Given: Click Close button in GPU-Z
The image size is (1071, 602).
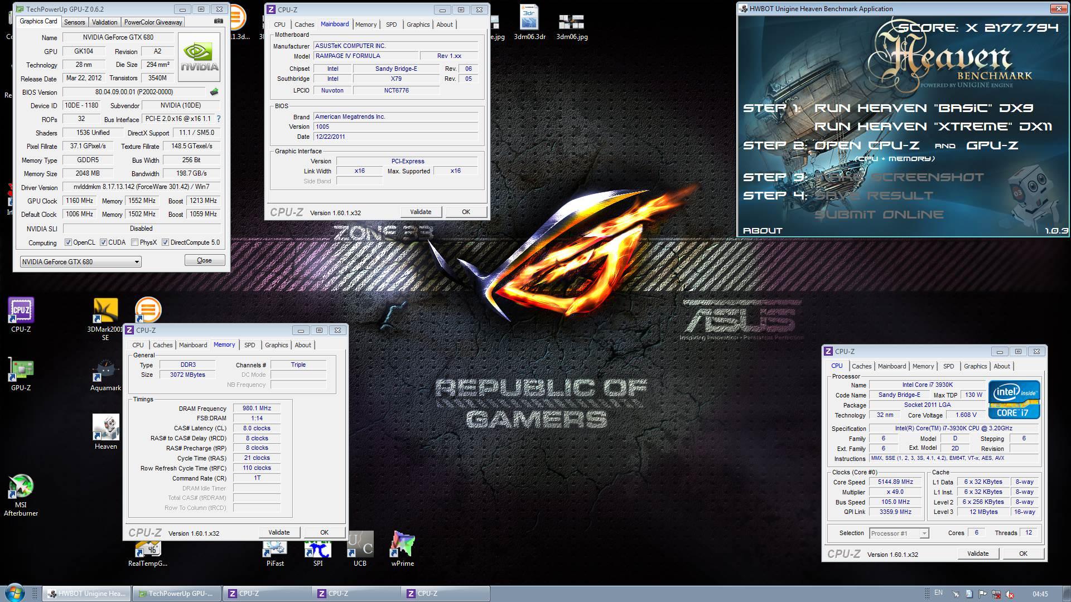Looking at the screenshot, I should [205, 260].
